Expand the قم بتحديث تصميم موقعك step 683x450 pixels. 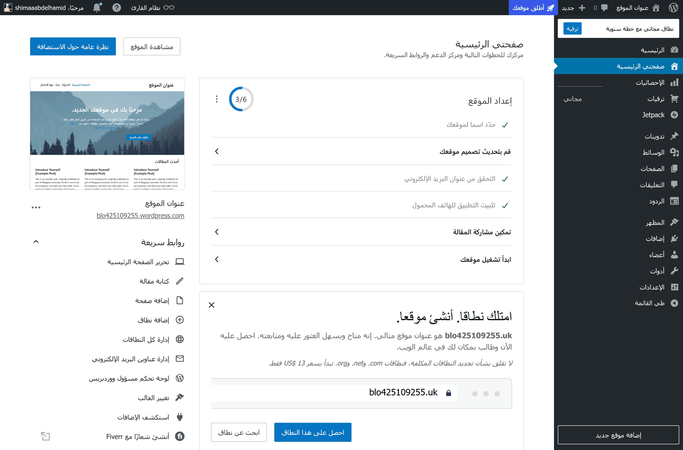pos(217,151)
